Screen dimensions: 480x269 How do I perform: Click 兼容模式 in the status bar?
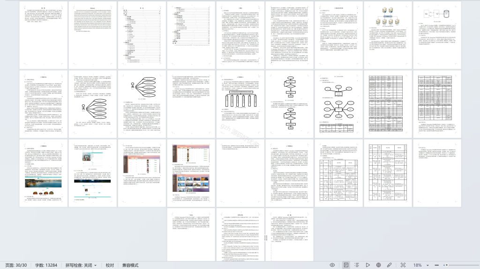click(x=130, y=265)
